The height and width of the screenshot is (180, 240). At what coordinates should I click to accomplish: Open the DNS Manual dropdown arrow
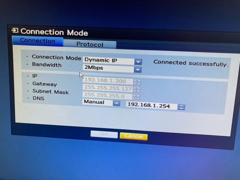click(x=116, y=103)
